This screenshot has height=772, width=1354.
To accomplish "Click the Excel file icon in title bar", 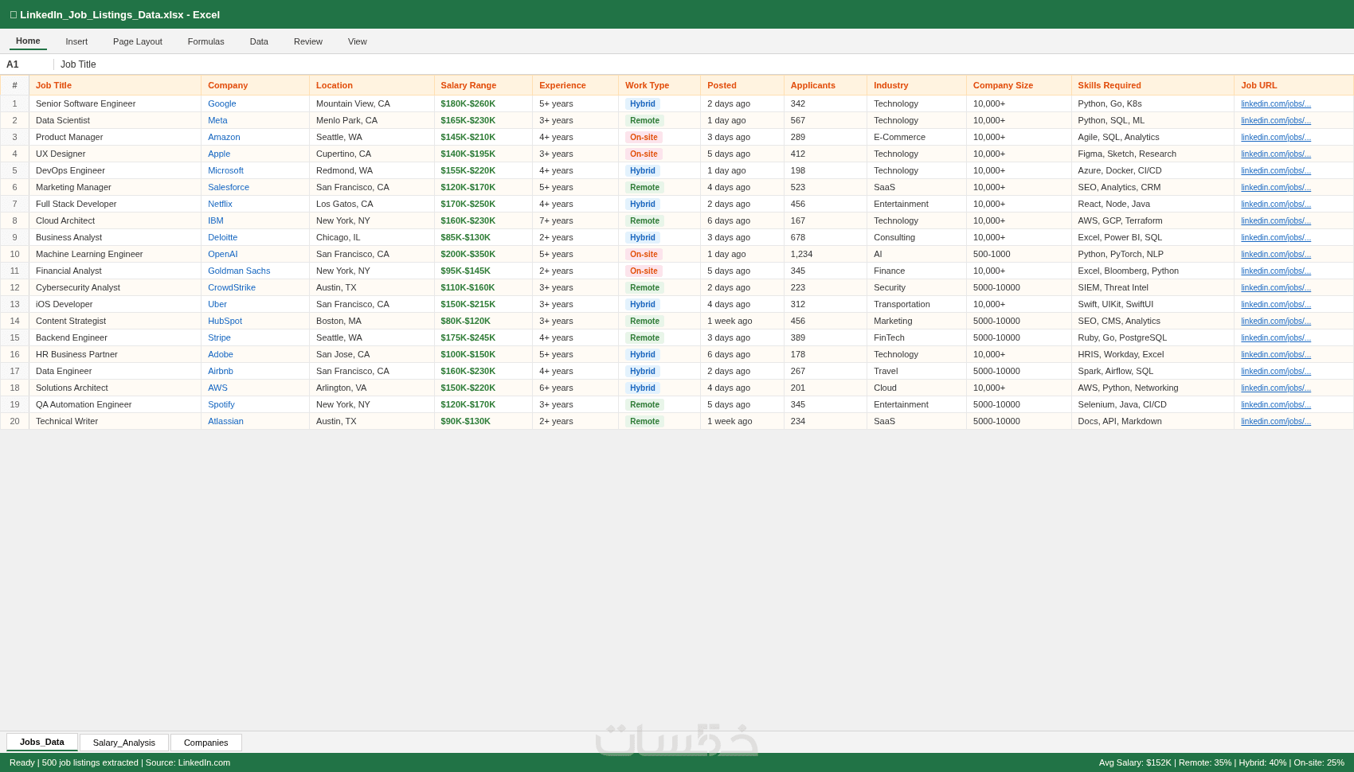I will tap(14, 14).
